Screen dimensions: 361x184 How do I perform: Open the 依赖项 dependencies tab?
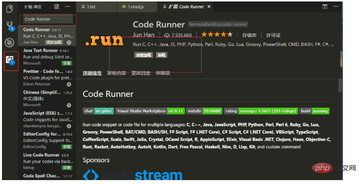(x=163, y=73)
